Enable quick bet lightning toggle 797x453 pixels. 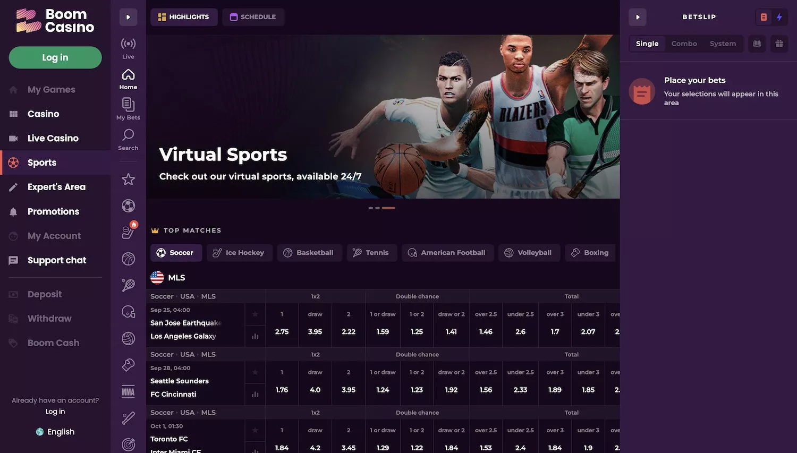[779, 17]
